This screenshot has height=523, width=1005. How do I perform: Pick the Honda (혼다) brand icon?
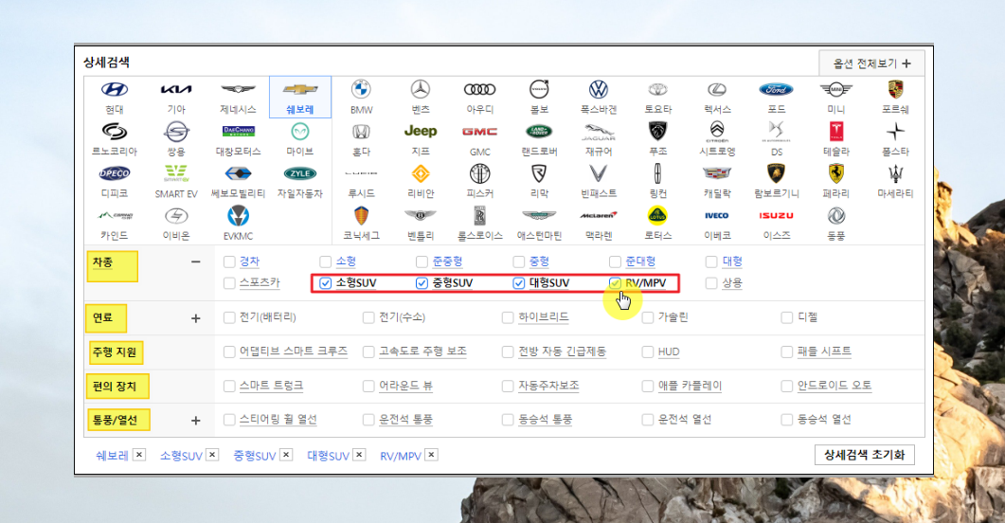362,132
